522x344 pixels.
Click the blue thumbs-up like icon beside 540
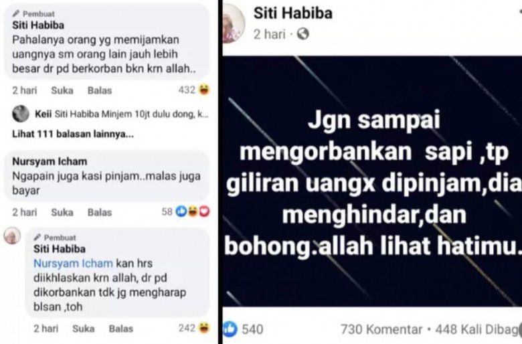click(x=230, y=329)
